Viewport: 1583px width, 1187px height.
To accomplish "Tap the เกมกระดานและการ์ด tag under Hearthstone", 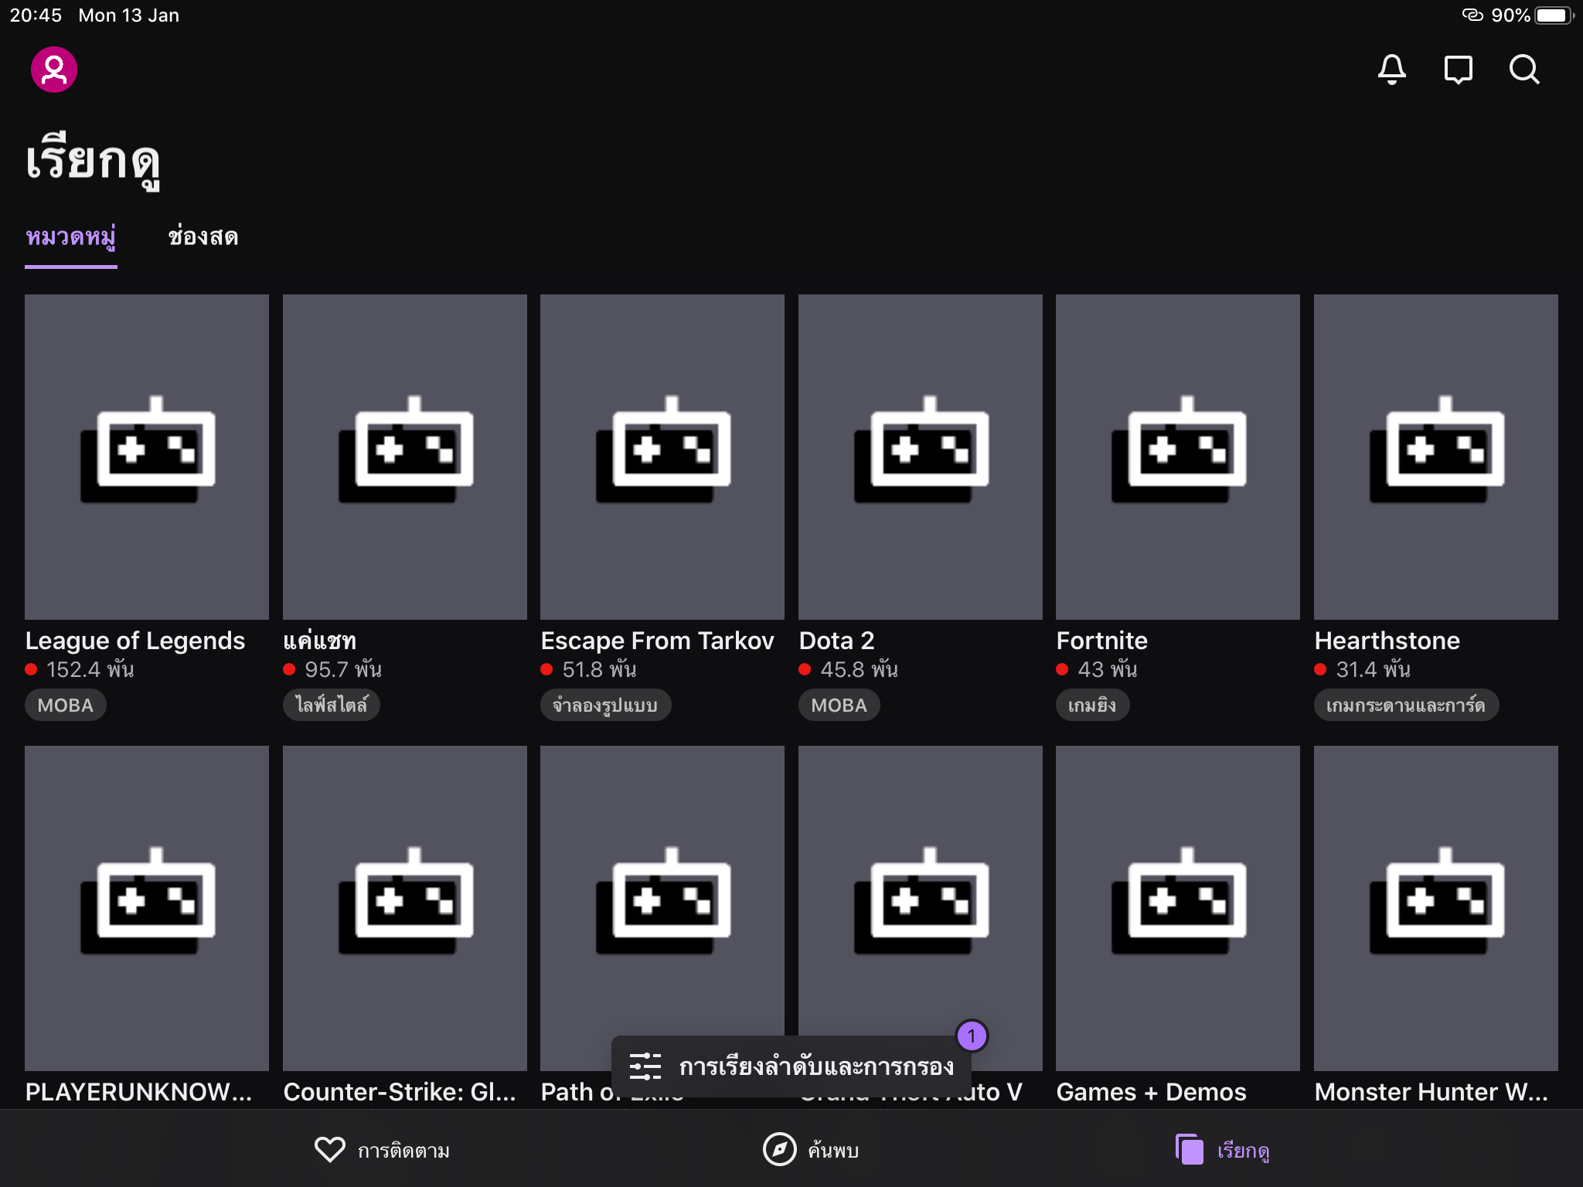I will 1405,705.
